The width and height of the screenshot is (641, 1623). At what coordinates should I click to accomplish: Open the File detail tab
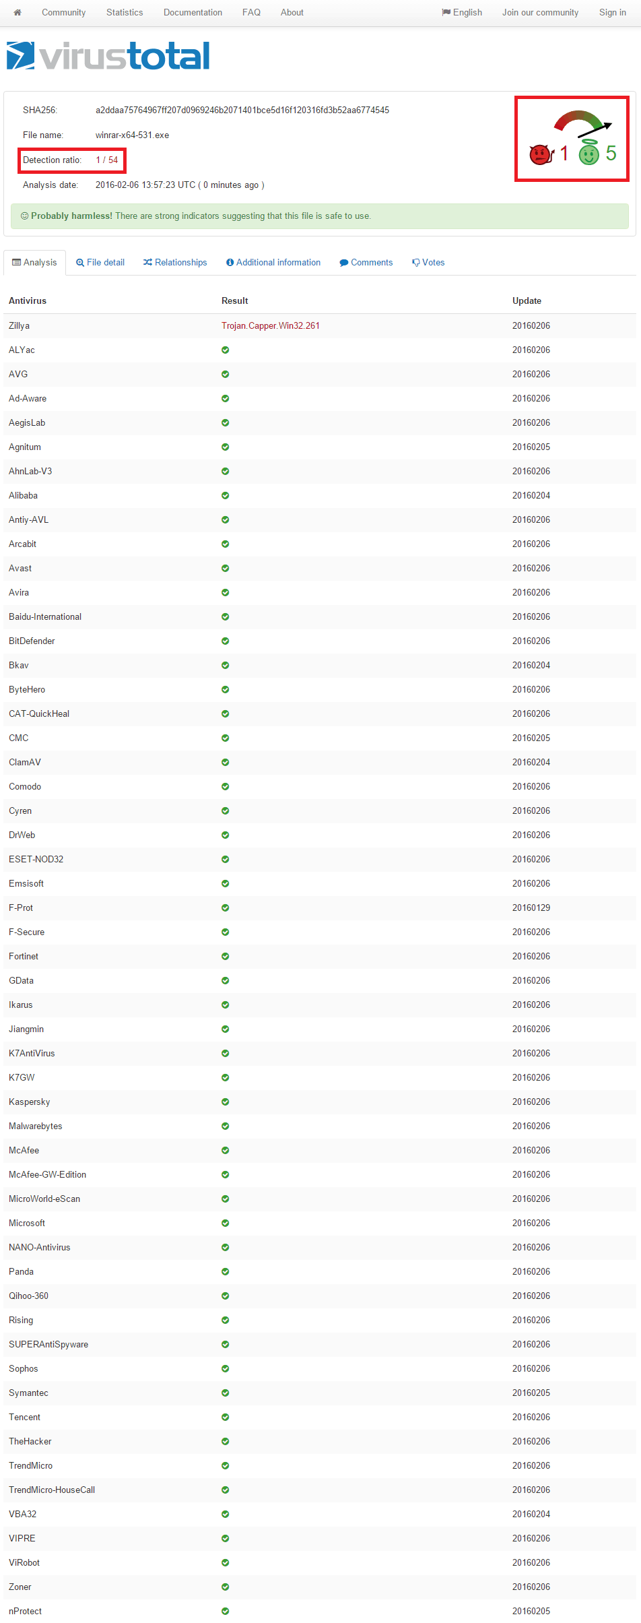pos(100,262)
